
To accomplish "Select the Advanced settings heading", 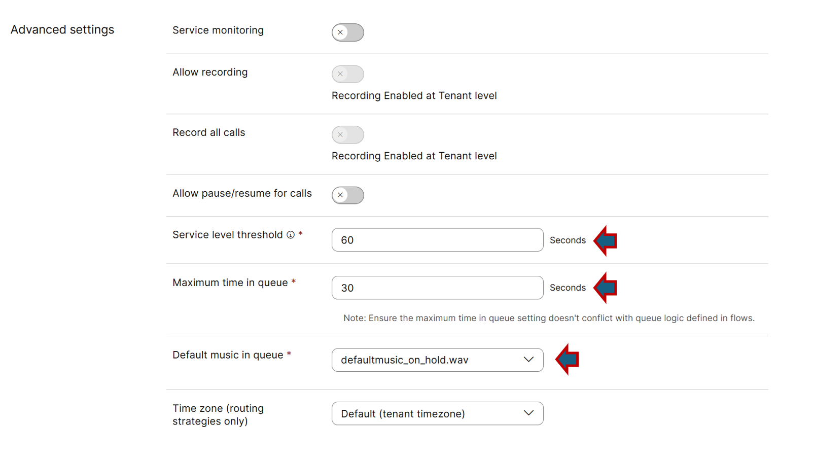I will click(62, 30).
